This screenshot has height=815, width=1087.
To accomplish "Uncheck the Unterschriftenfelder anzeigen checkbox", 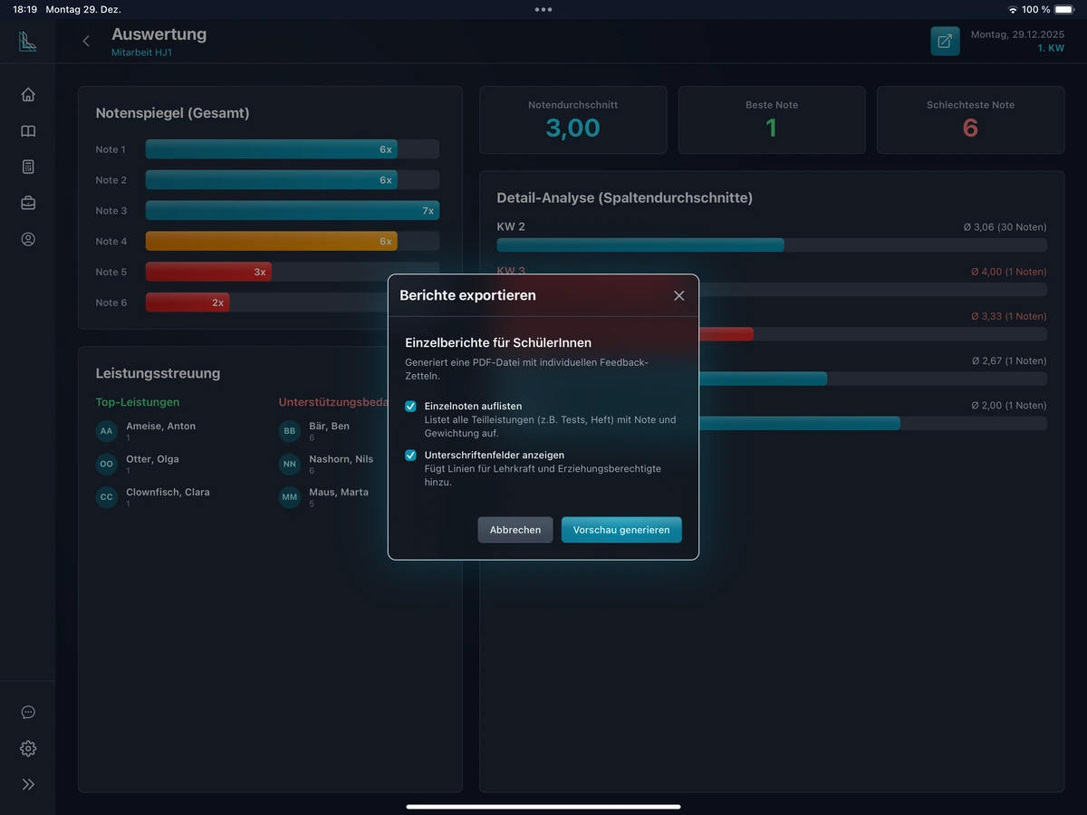I will 410,455.
